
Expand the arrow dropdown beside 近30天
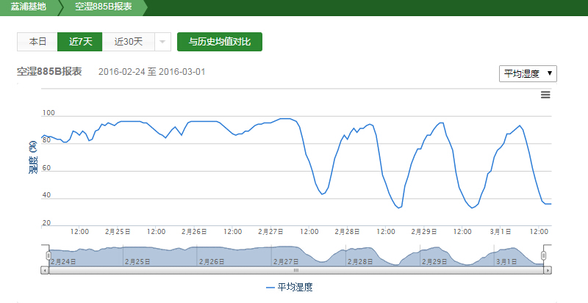tap(162, 42)
